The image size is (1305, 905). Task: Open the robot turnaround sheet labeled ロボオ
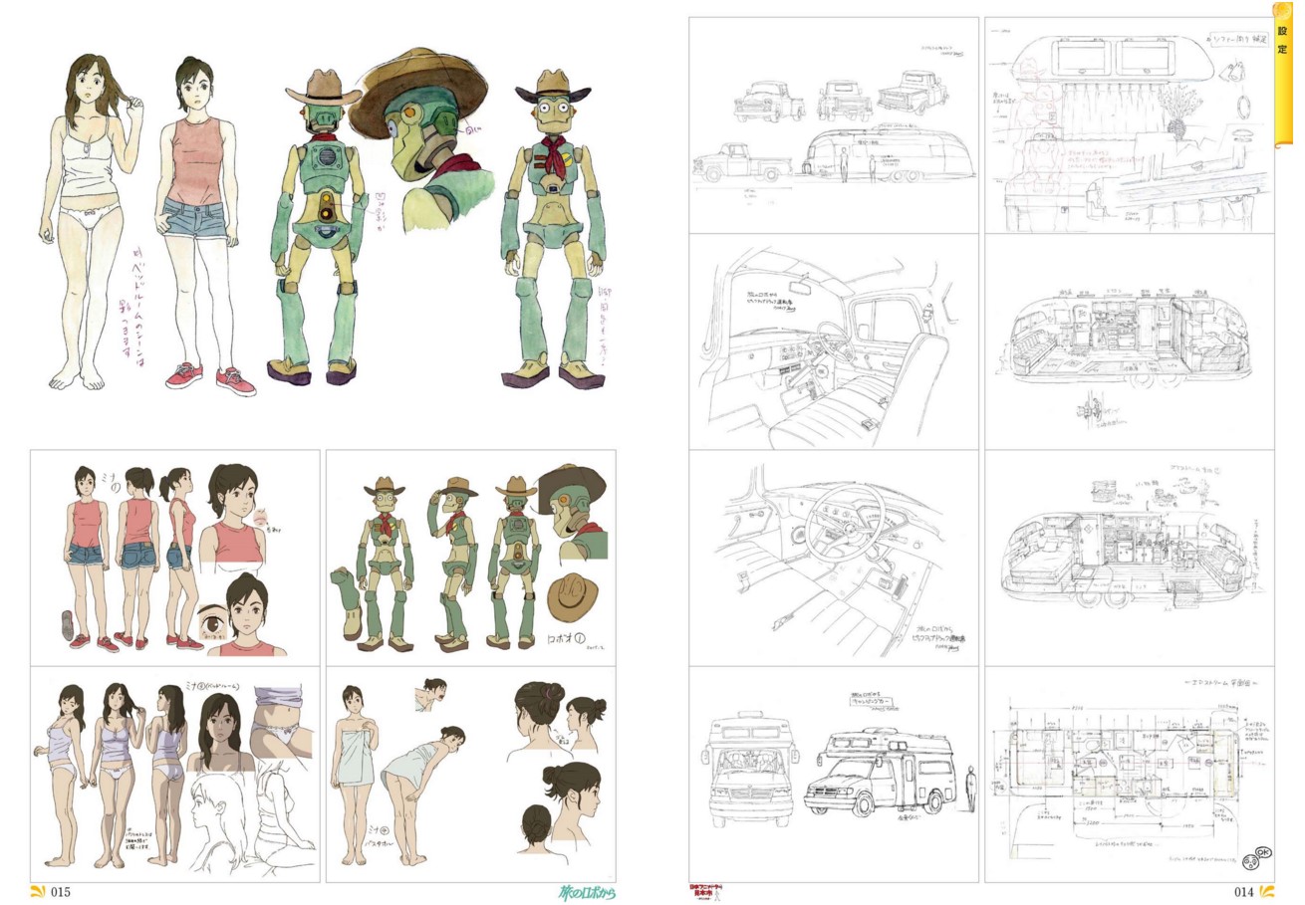[470, 558]
